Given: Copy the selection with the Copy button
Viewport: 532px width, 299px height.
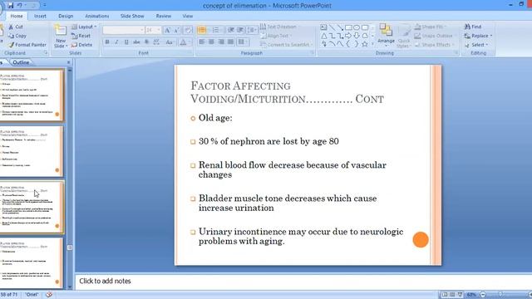Looking at the screenshot, I should 17,36.
